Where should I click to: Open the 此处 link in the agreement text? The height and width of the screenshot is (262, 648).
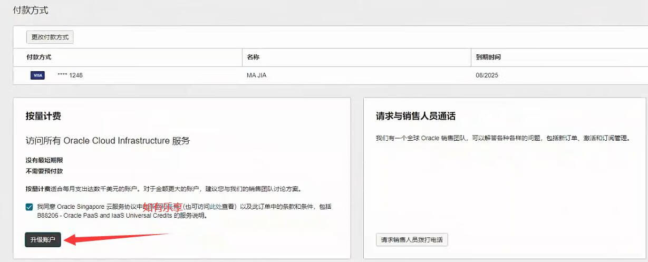(216, 207)
